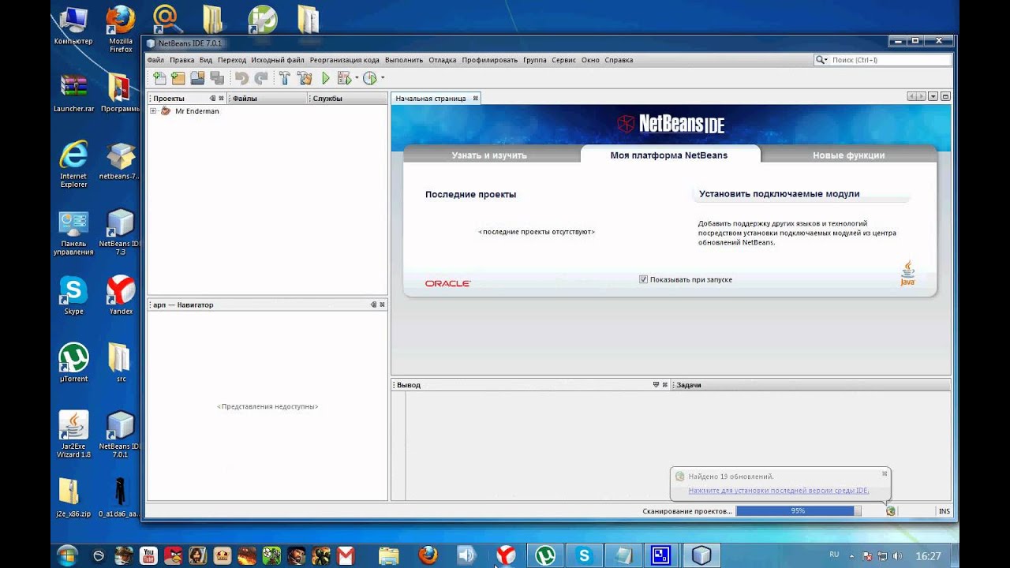The height and width of the screenshot is (568, 1010).
Task: Open Firefox from the taskbar
Action: (x=428, y=555)
